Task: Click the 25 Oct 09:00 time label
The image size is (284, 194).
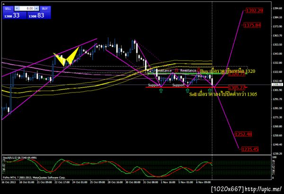Action: click(x=98, y=182)
